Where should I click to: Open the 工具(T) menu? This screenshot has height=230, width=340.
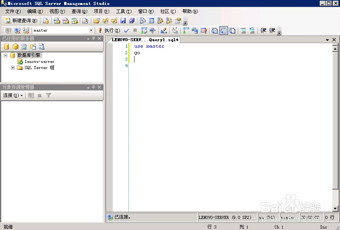[124, 11]
